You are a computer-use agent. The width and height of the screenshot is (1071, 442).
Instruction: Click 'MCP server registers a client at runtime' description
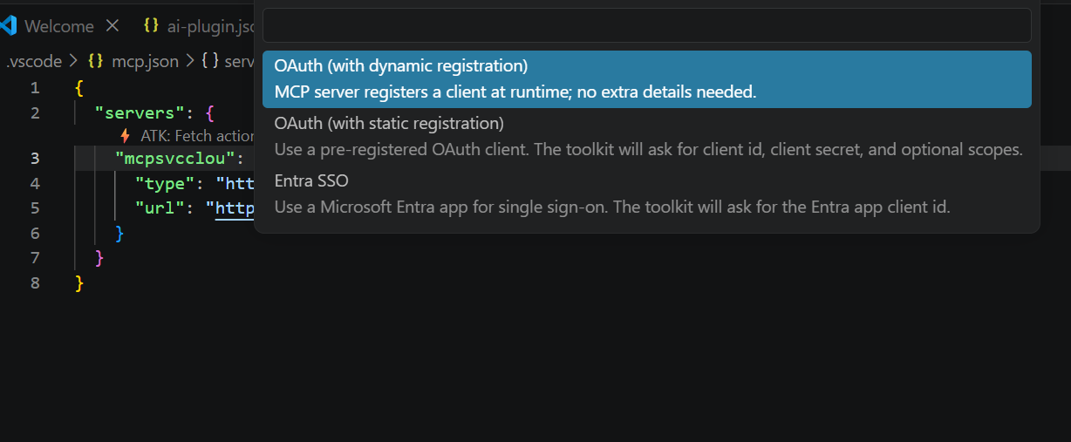pos(515,92)
